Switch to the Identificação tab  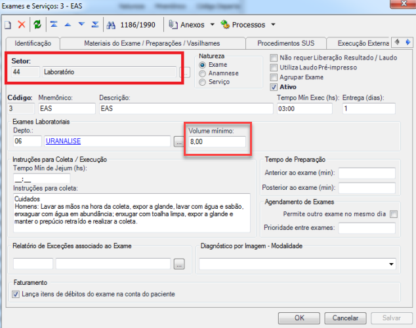pos(33,43)
